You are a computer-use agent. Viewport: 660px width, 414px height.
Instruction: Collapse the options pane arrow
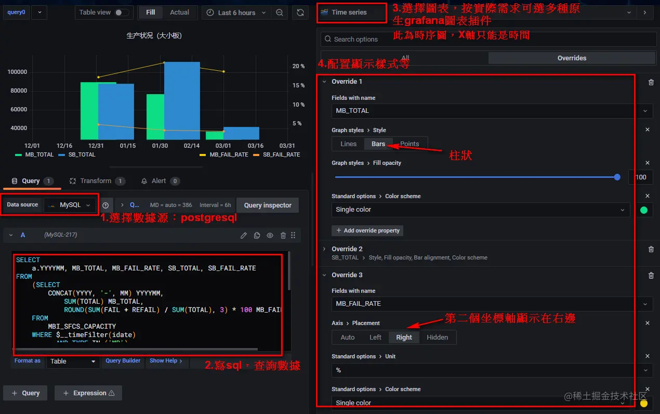(x=645, y=12)
